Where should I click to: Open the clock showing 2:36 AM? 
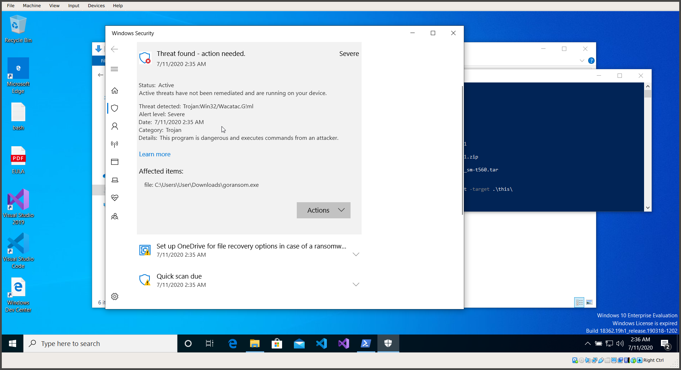point(640,343)
